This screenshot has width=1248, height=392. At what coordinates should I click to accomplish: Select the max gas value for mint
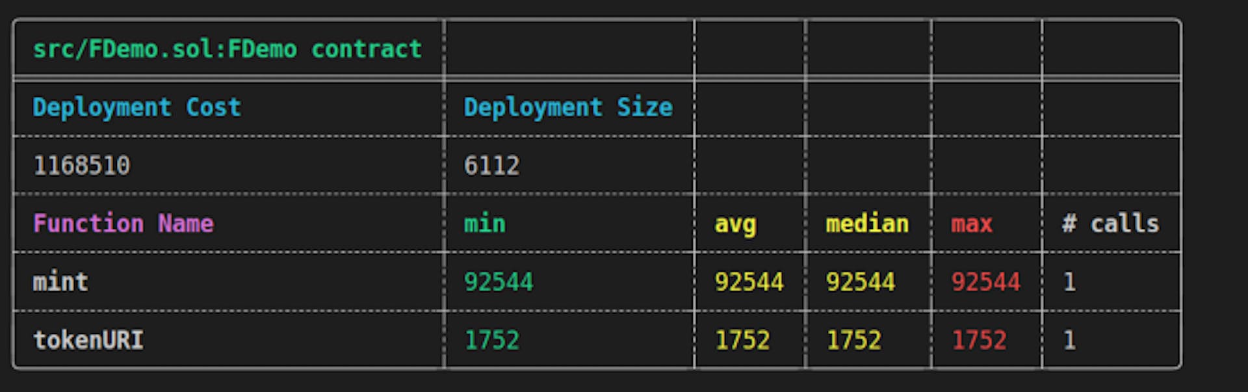985,282
